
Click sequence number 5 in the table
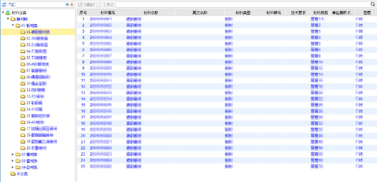pos(83,44)
